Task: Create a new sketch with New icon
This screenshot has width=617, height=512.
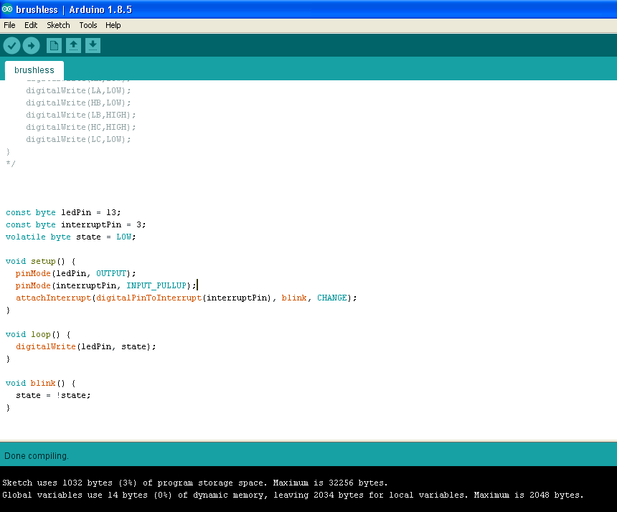Action: (54, 46)
